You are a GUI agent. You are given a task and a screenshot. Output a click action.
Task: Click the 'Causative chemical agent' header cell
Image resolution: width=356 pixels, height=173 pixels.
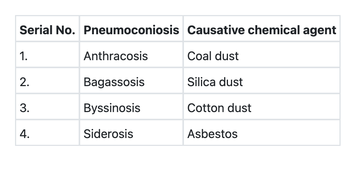(261, 30)
